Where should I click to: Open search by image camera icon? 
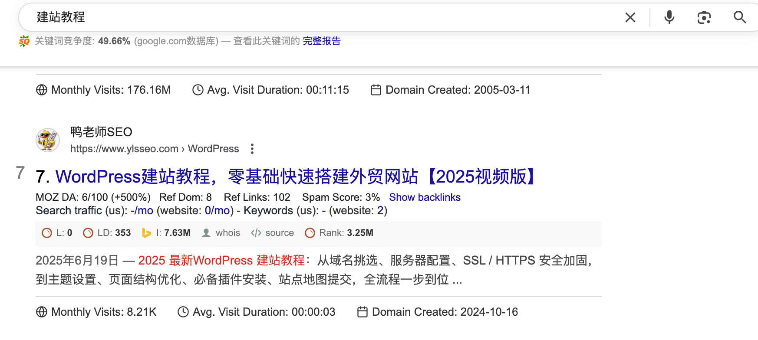(704, 17)
